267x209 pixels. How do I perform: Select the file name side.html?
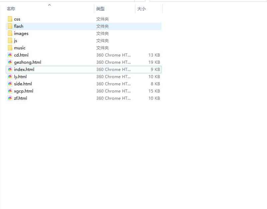23,84
